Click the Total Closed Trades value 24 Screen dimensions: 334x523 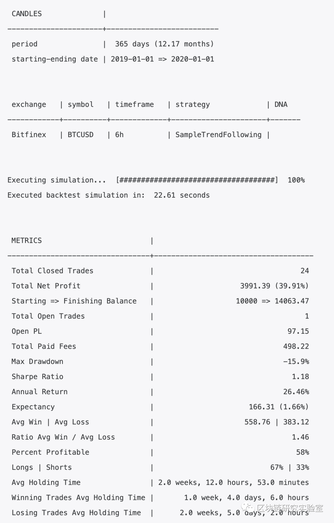point(305,271)
